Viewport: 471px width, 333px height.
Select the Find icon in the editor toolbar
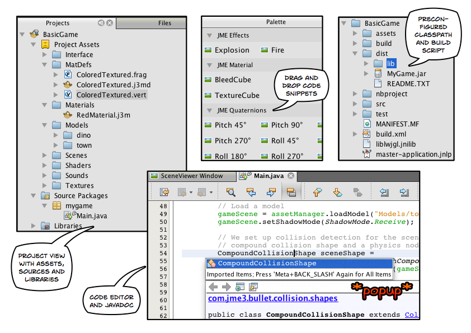click(230, 191)
